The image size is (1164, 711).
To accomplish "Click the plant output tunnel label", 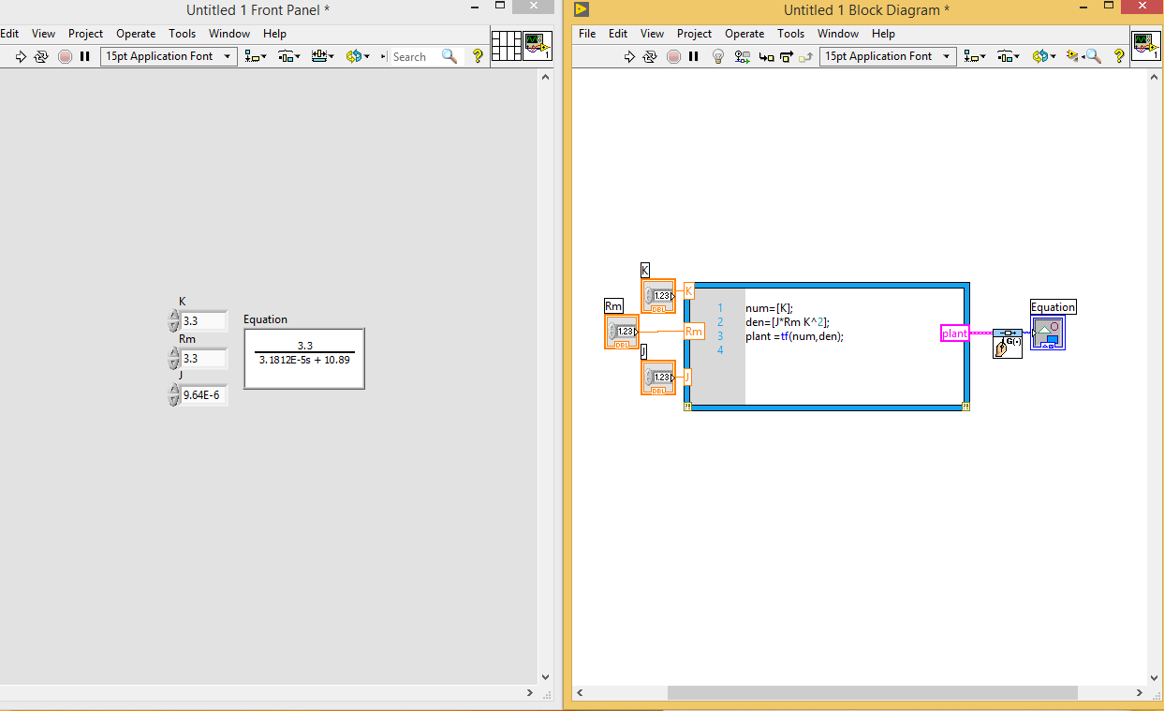I will point(954,333).
